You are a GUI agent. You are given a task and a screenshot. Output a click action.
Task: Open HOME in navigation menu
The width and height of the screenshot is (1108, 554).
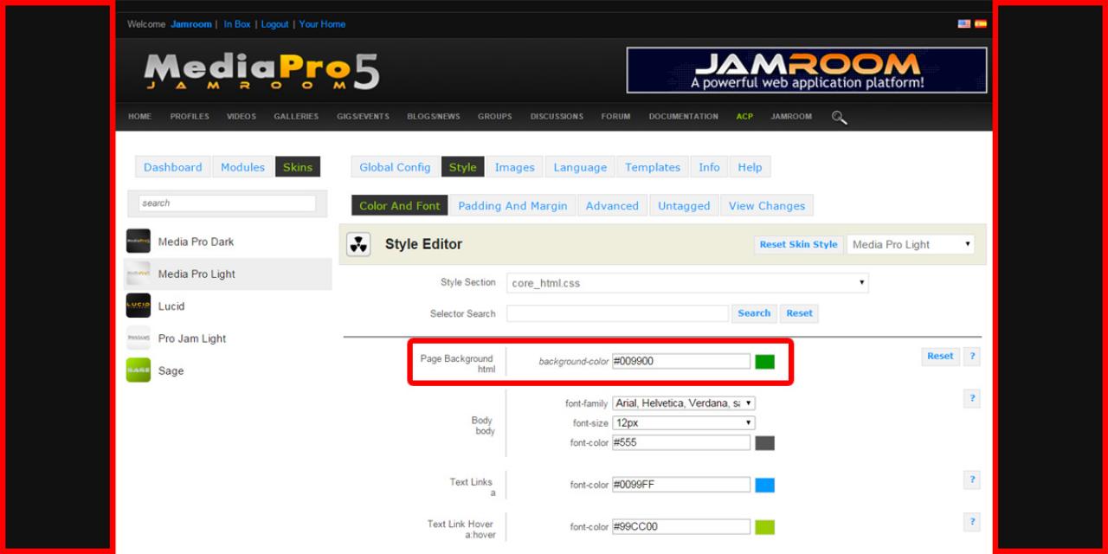click(x=139, y=117)
